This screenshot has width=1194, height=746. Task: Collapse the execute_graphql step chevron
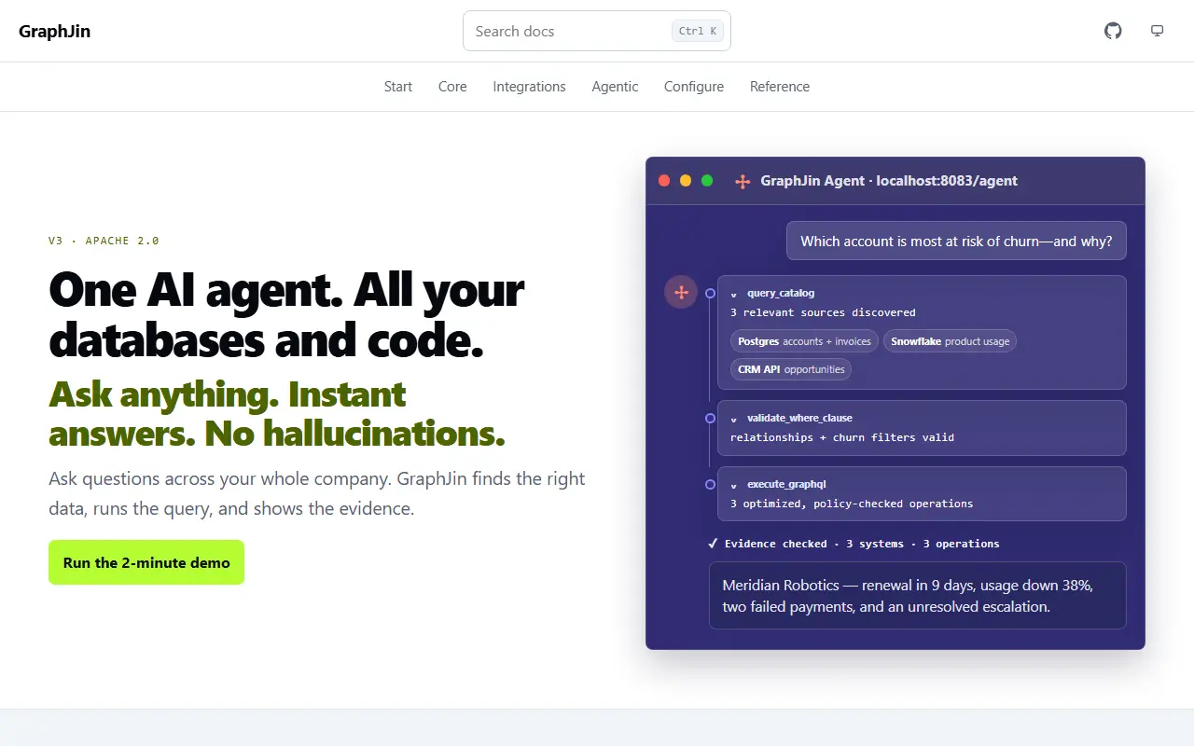[734, 485]
